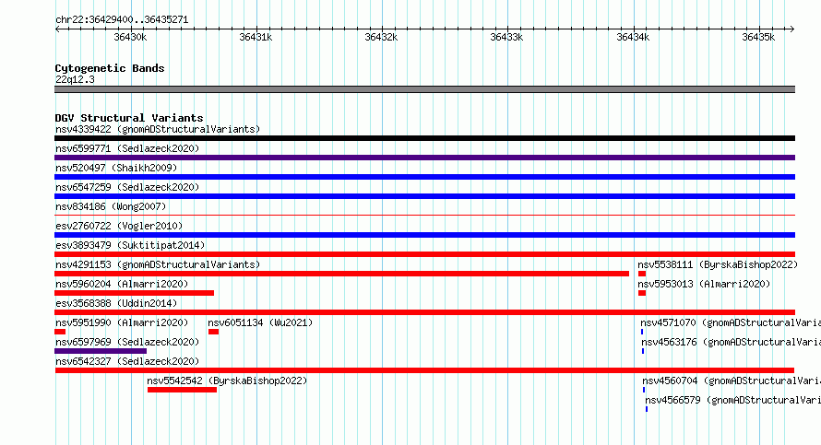The width and height of the screenshot is (821, 445).
Task: Open nsv5538111 (ByrskaBishop2022) variant label
Action: (x=718, y=264)
